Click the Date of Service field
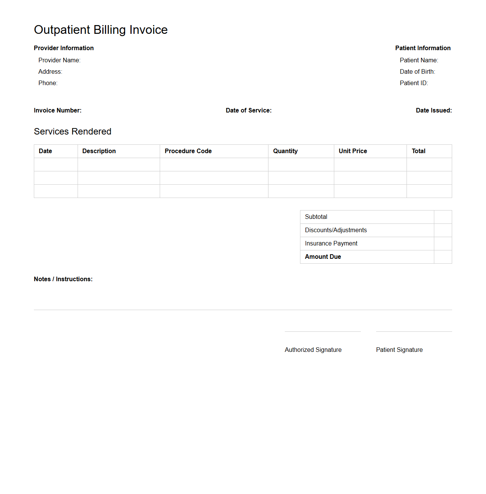The width and height of the screenshot is (486, 494). click(249, 110)
